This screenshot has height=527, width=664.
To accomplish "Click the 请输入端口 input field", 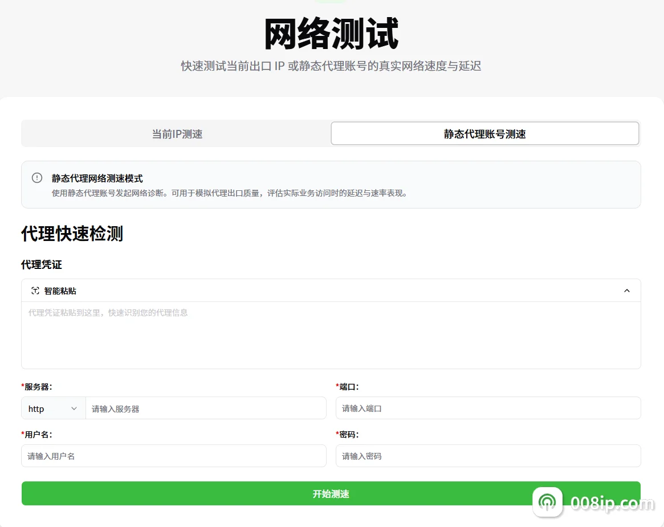I will point(488,408).
